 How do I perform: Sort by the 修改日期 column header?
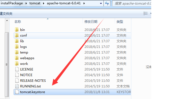pyautogui.click(x=91, y=22)
